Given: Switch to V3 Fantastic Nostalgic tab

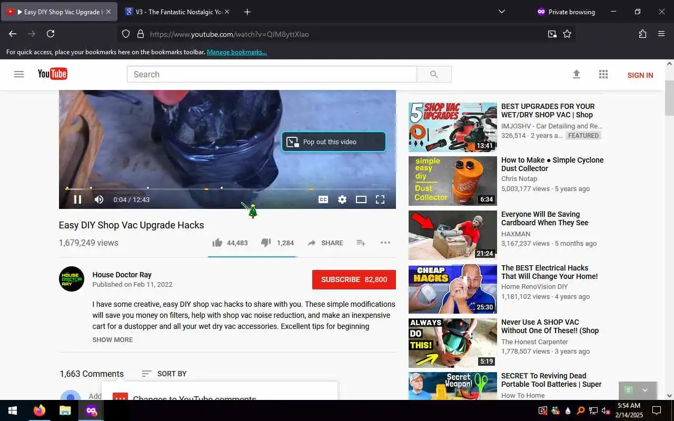Looking at the screenshot, I should (x=177, y=12).
